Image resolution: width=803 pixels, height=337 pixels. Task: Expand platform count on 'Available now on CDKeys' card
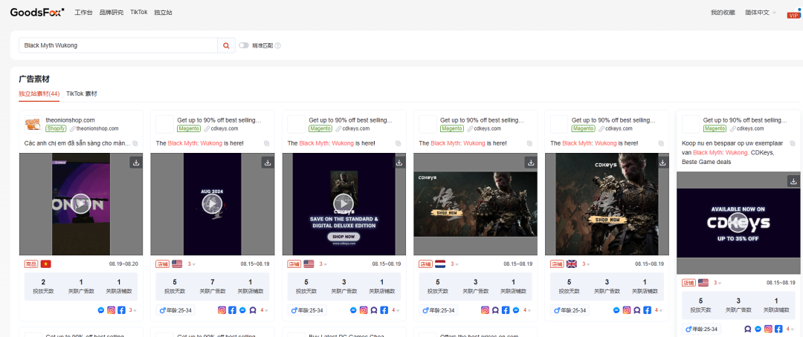[x=790, y=329]
